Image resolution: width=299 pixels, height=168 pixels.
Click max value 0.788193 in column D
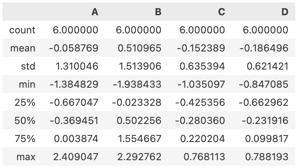tap(266, 157)
